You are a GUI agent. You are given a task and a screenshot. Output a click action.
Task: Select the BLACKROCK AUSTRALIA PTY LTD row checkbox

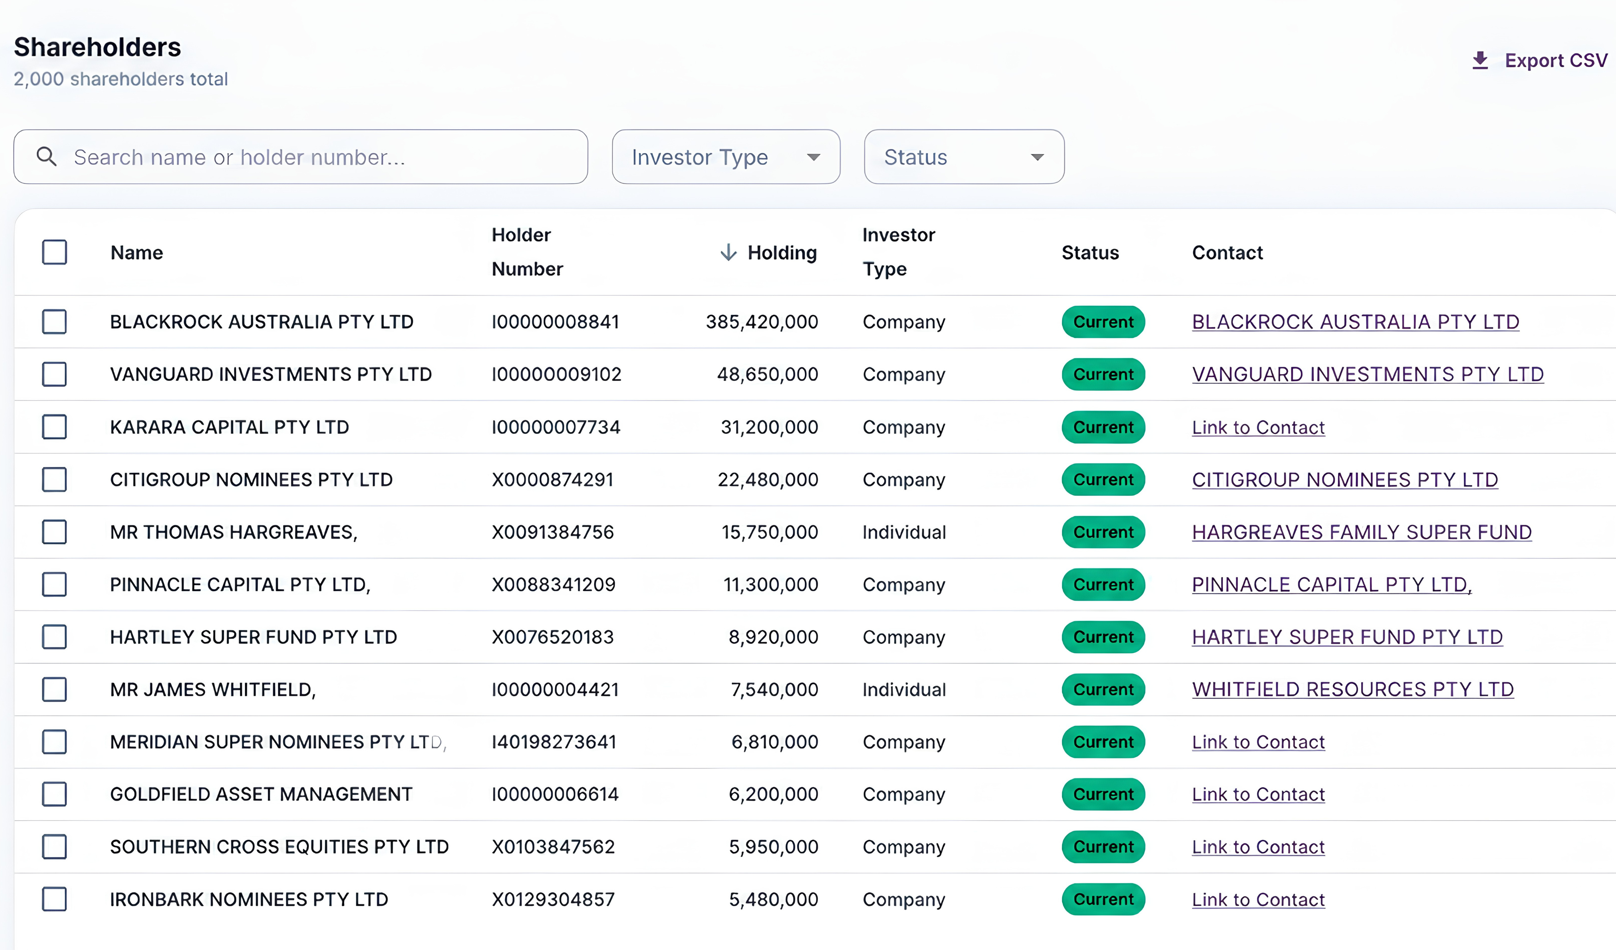(55, 322)
